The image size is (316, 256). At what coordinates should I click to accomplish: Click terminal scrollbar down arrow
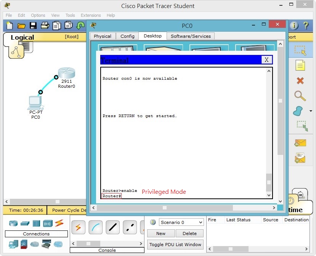pos(269,195)
